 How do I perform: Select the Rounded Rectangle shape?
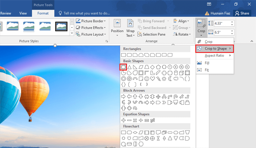tap(129, 55)
